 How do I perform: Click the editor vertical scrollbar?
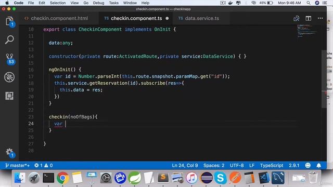(x=324, y=79)
